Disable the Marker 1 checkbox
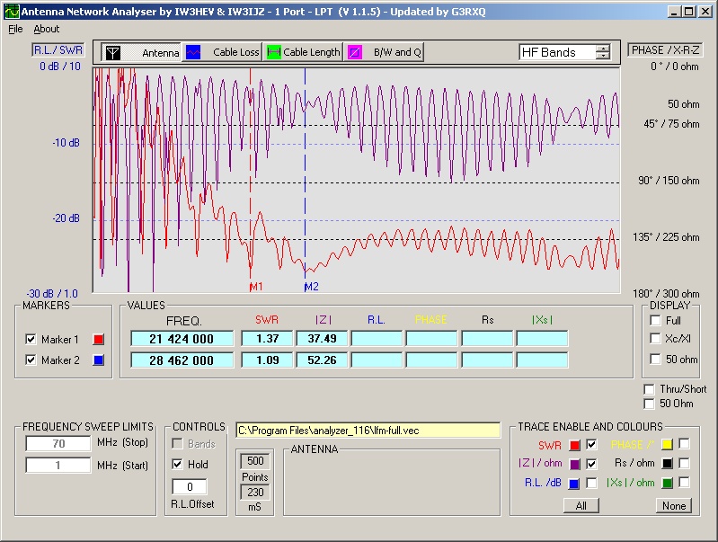This screenshot has height=542, width=718. pyautogui.click(x=31, y=339)
